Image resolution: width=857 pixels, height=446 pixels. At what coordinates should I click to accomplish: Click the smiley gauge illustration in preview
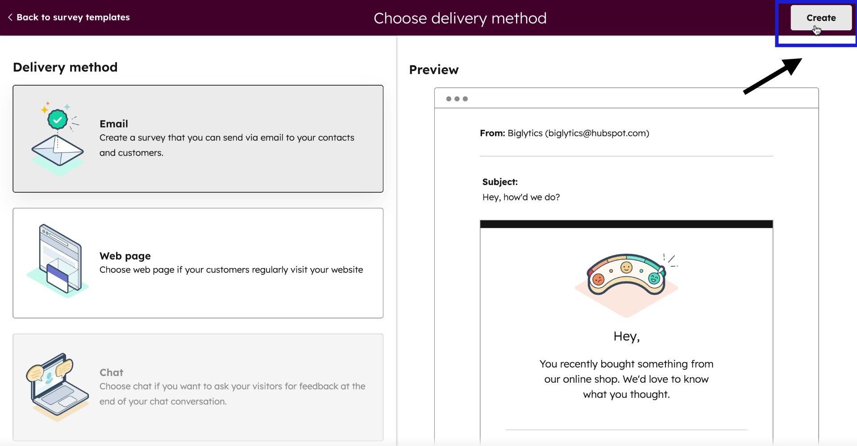pos(626,277)
